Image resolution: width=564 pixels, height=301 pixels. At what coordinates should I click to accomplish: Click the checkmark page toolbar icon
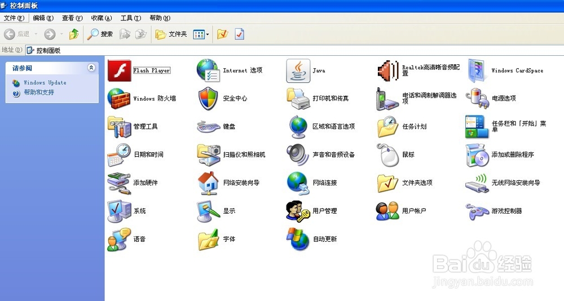click(x=239, y=34)
